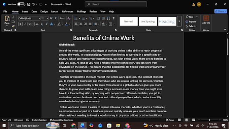Switch to Web Layout view icon
This screenshot has width=229, height=129.
194,120
